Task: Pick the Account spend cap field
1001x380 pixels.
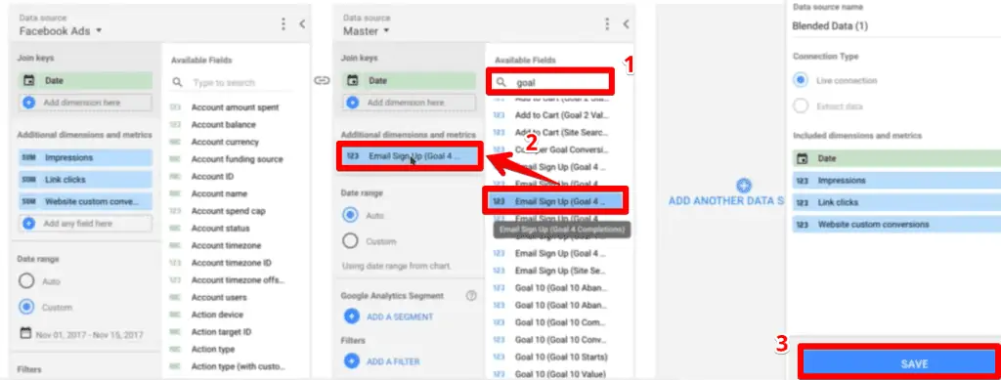Action: [228, 210]
